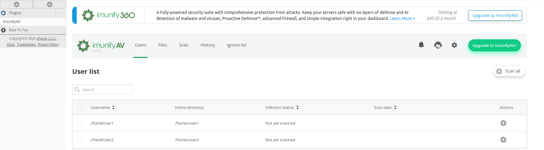This screenshot has width=544, height=150.
Task: Check the cPanelUser1 row checkbox
Action: click(x=80, y=123)
